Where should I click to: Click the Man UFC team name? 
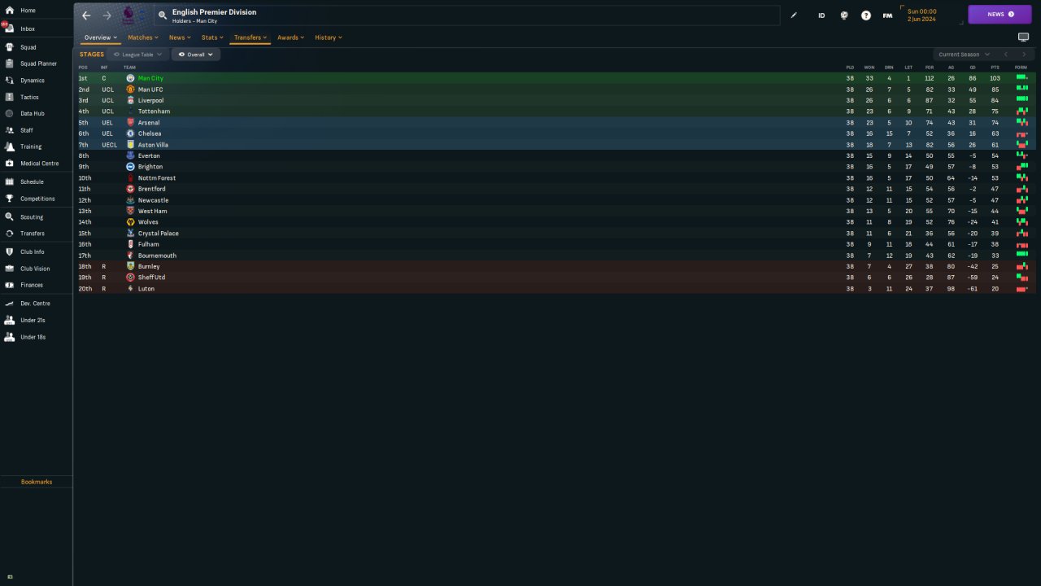click(150, 90)
